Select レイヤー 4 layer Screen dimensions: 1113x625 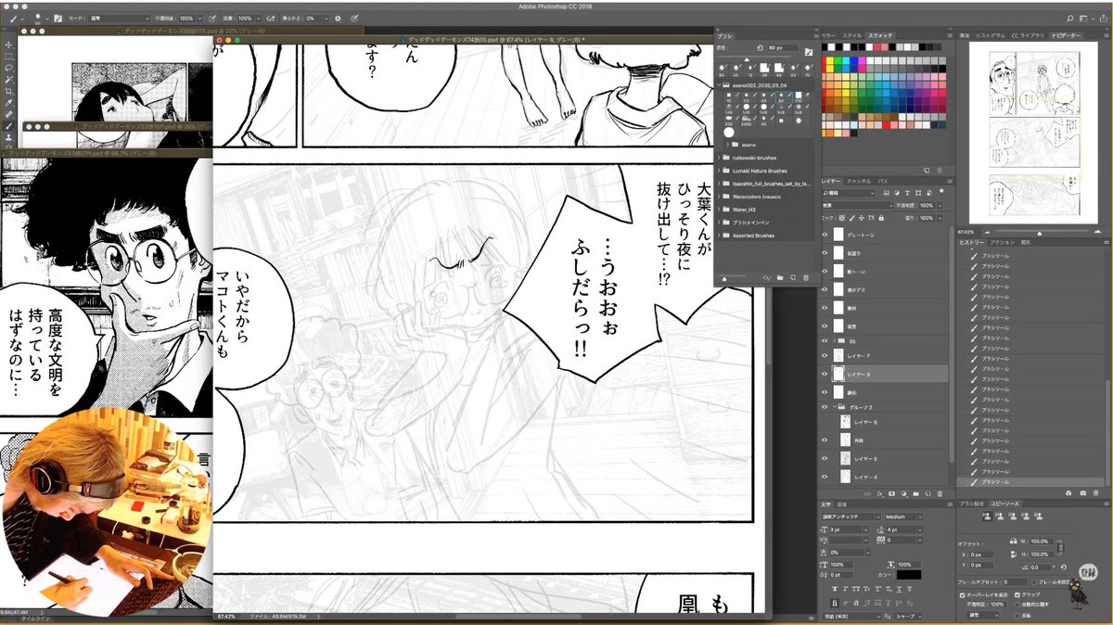coord(887,477)
